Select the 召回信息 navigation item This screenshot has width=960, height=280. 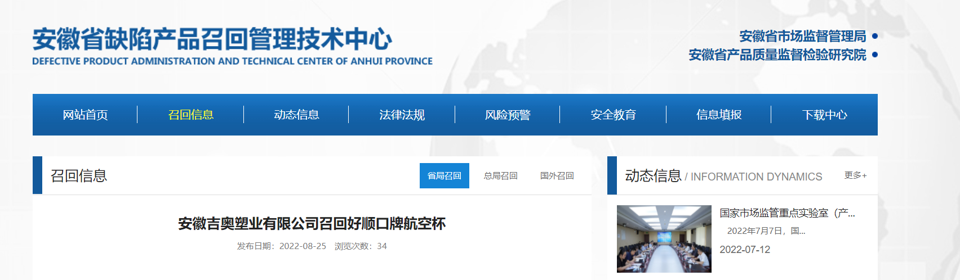coord(191,115)
